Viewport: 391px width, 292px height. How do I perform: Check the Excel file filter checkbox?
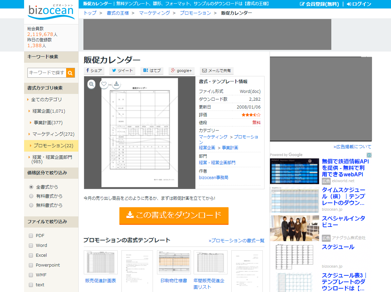click(x=31, y=255)
